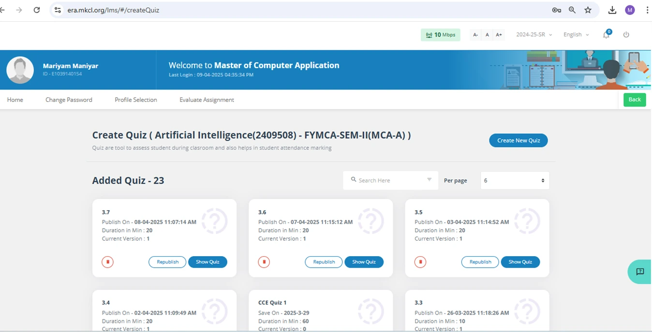Viewport: 652px width, 332px height.
Task: Stop quiz 3.7 with red icon
Action: pos(107,262)
